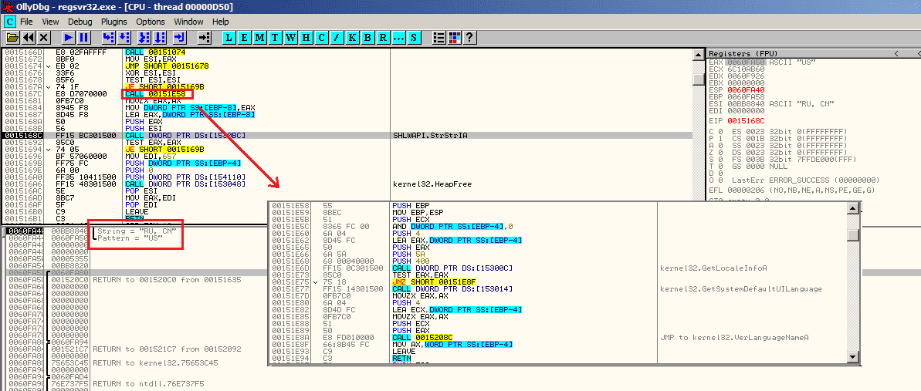The image size is (921, 391).
Task: Click the left-arrow button in Registers header
Action: click(896, 53)
